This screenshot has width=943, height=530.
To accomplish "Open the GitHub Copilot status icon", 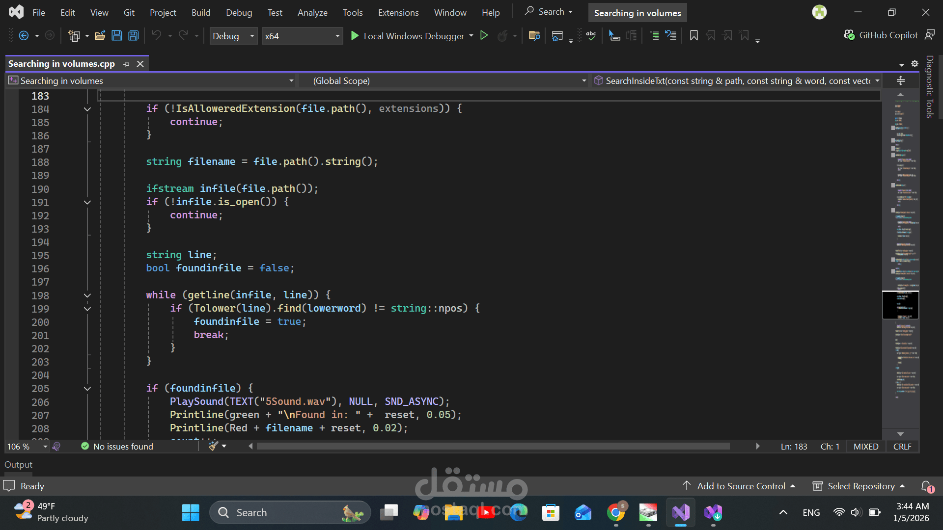I will point(849,35).
